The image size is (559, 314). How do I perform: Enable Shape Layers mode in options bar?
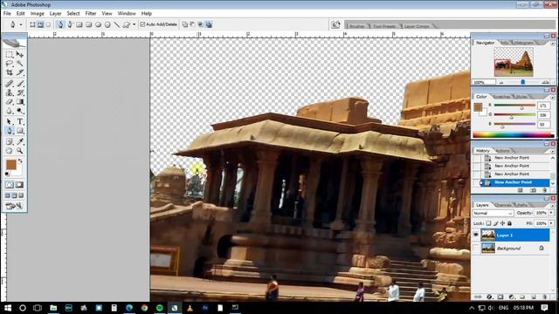coord(32,24)
